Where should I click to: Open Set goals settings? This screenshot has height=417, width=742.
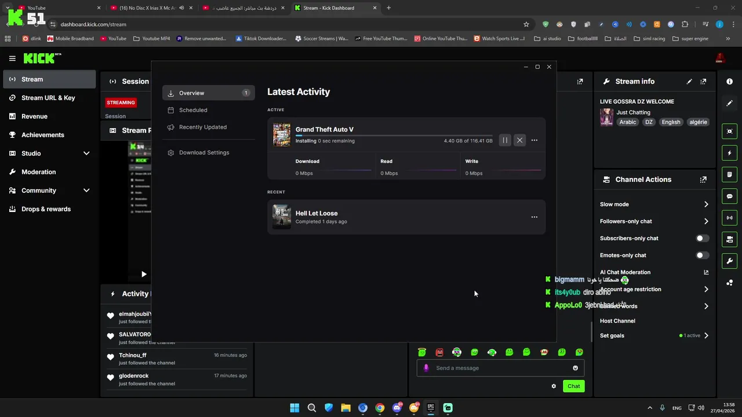click(x=654, y=335)
